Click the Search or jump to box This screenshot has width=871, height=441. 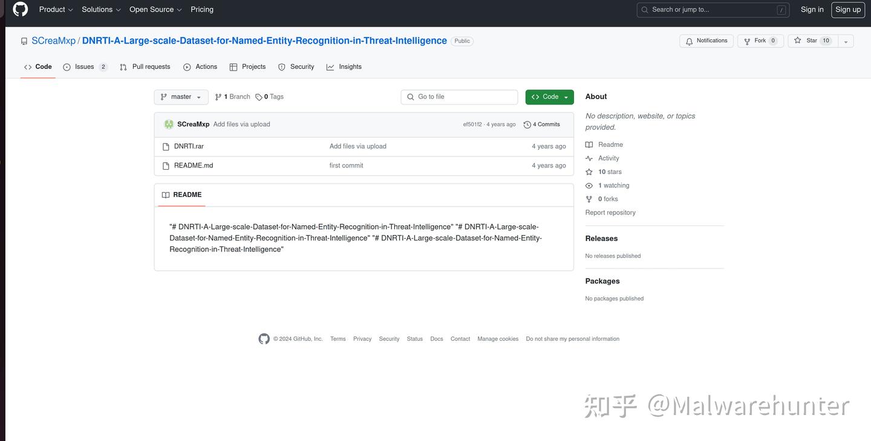(712, 10)
